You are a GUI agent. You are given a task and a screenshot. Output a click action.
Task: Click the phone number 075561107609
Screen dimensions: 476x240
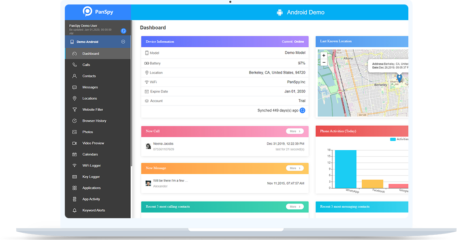164,149
